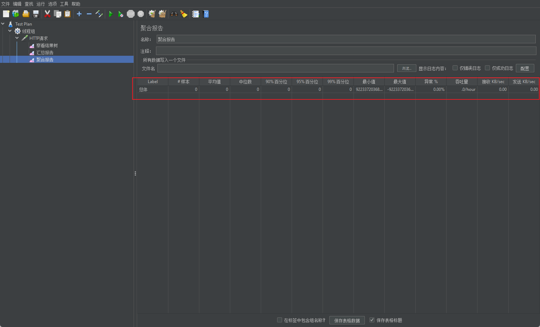Click the panel split divider handle
Image resolution: width=540 pixels, height=327 pixels.
135,174
